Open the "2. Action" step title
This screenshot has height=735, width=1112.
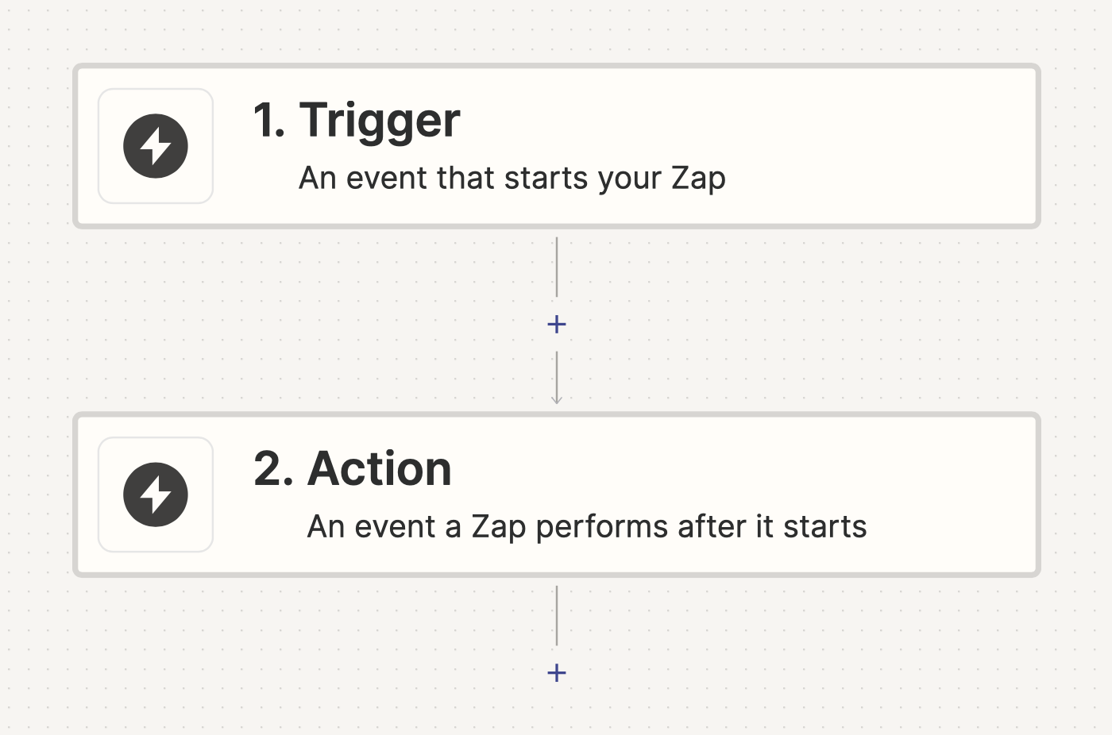click(x=353, y=468)
